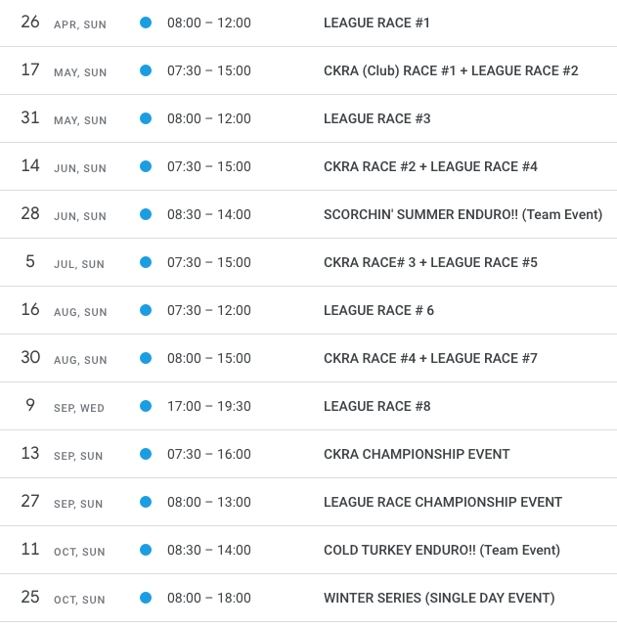Open the LEAGUE RACE # 6 event
Viewport: 617px width, 628px height.
click(378, 310)
